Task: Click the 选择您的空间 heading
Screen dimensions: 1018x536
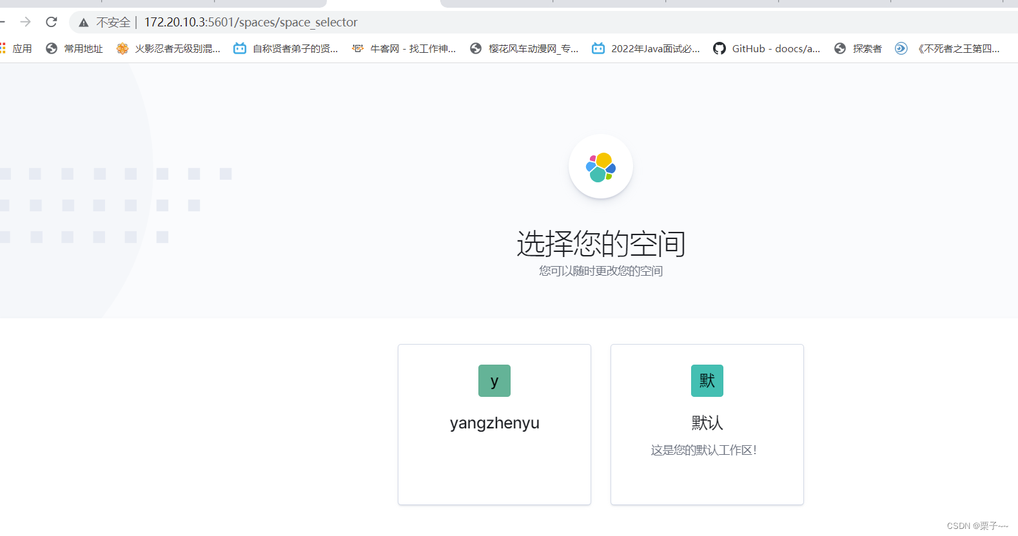Action: coord(601,244)
